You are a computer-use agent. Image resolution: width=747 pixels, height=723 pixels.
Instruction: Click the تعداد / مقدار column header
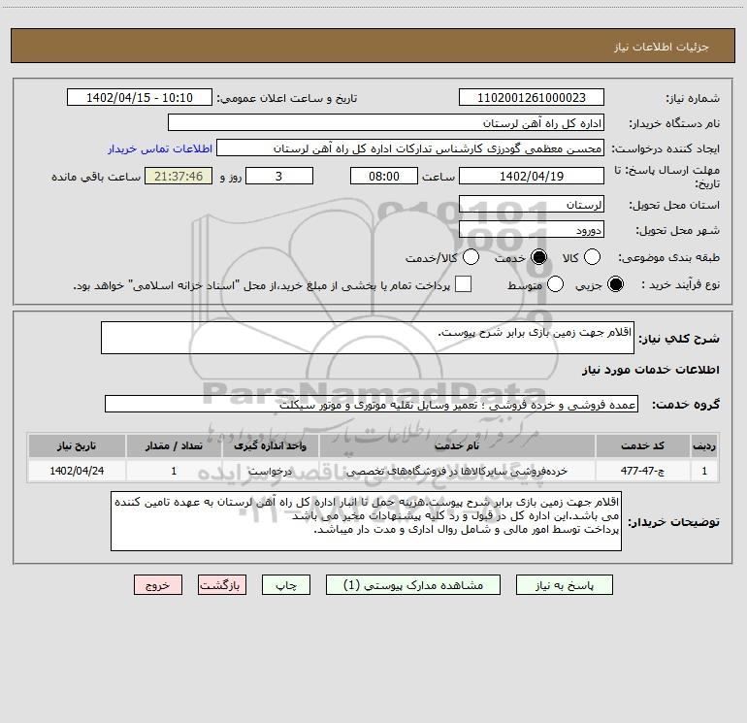[174, 445]
